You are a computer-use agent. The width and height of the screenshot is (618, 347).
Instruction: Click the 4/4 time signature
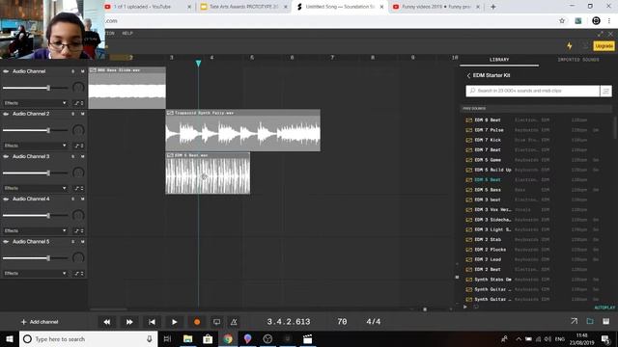(374, 322)
